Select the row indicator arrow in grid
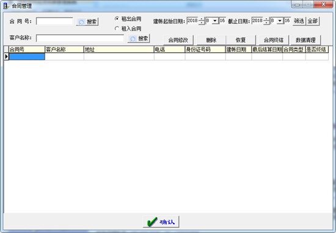Viewport: 336px width, 233px height. (6, 57)
